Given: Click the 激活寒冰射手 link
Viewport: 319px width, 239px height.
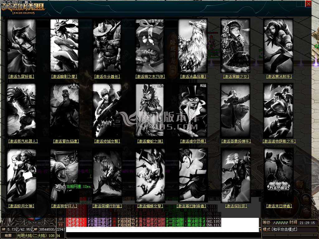Looking at the screenshot, I should coord(279,77).
